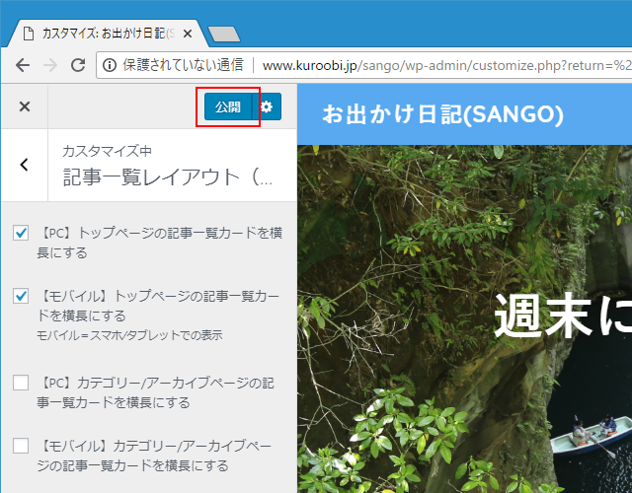Click the 公開 publish button
632x493 pixels.
(228, 106)
